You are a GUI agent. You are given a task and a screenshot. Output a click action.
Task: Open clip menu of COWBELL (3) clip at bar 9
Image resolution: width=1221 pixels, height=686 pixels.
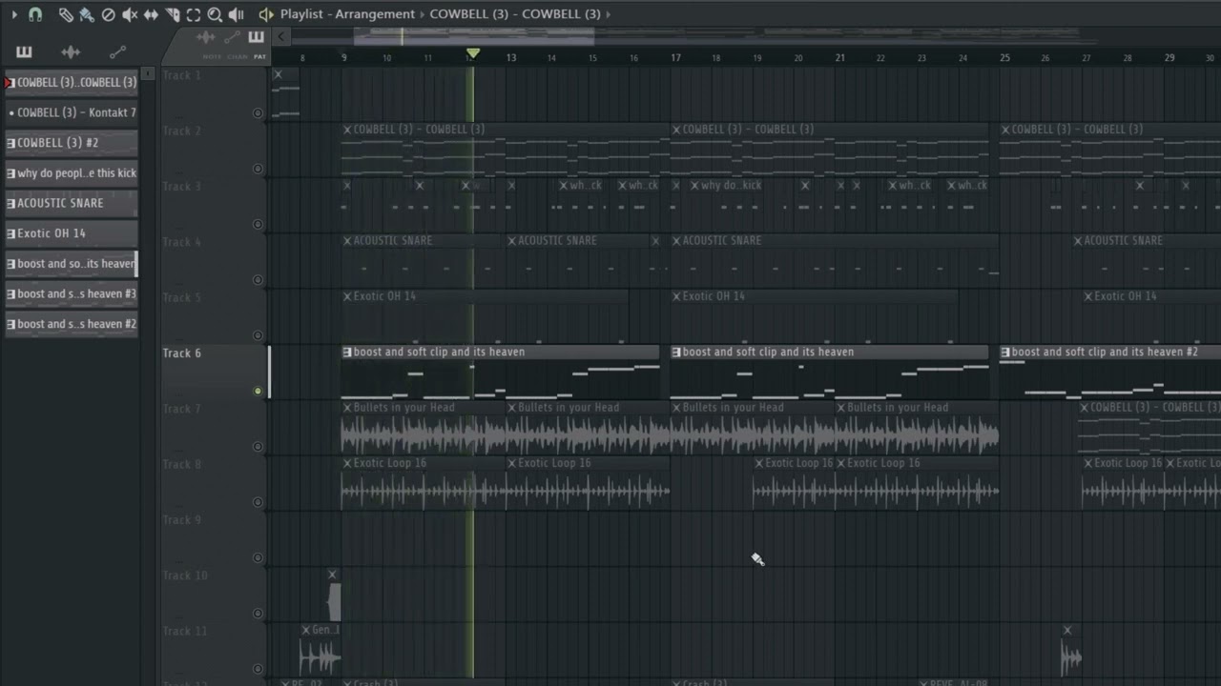[347, 130]
